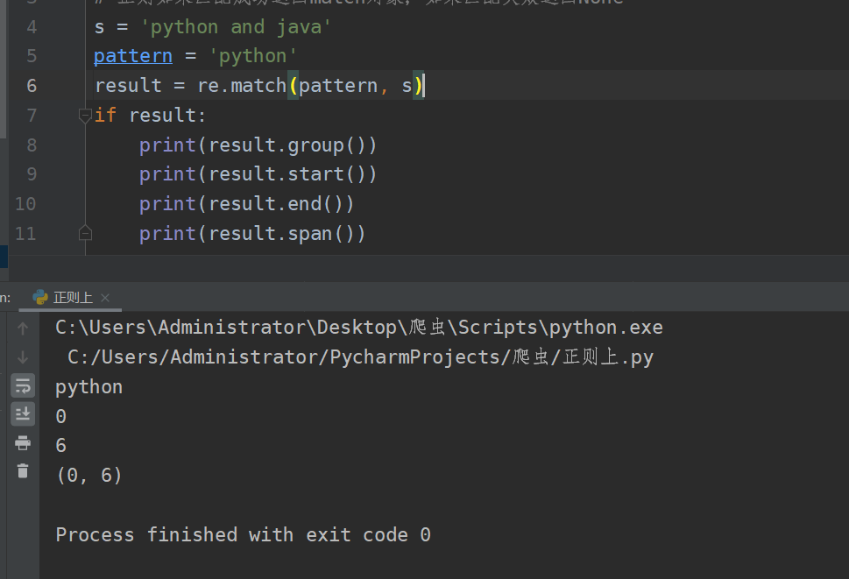Click the fold marker beside line 11
The image size is (849, 579).
click(x=85, y=232)
